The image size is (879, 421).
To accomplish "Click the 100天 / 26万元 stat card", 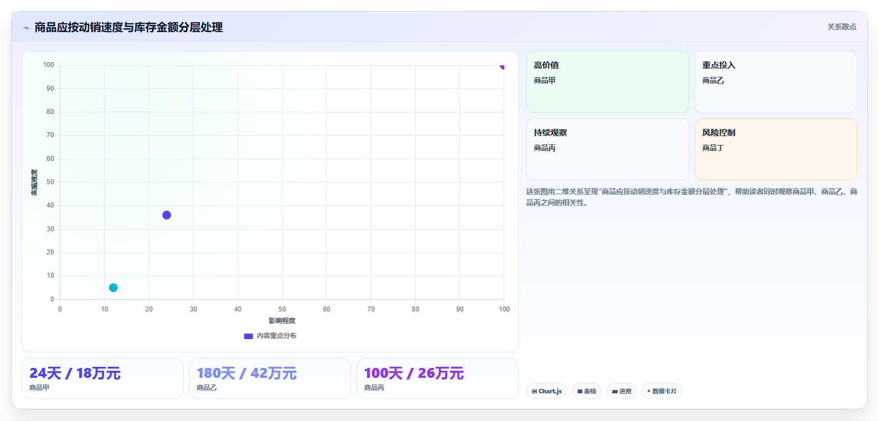I will pos(437,378).
